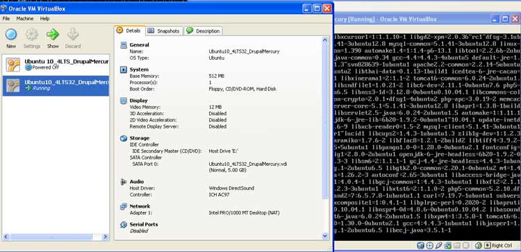Viewport: 521px width, 252px height.
Task: Click the Storage section disk icon
Action: 124,138
